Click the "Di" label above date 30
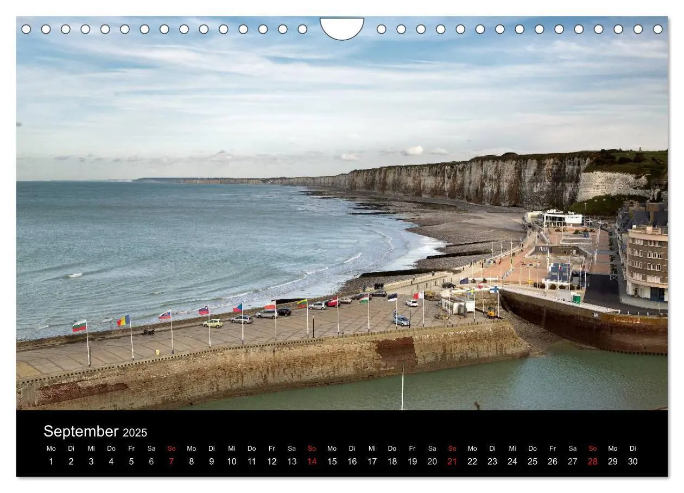This screenshot has width=684, height=493. point(633,448)
